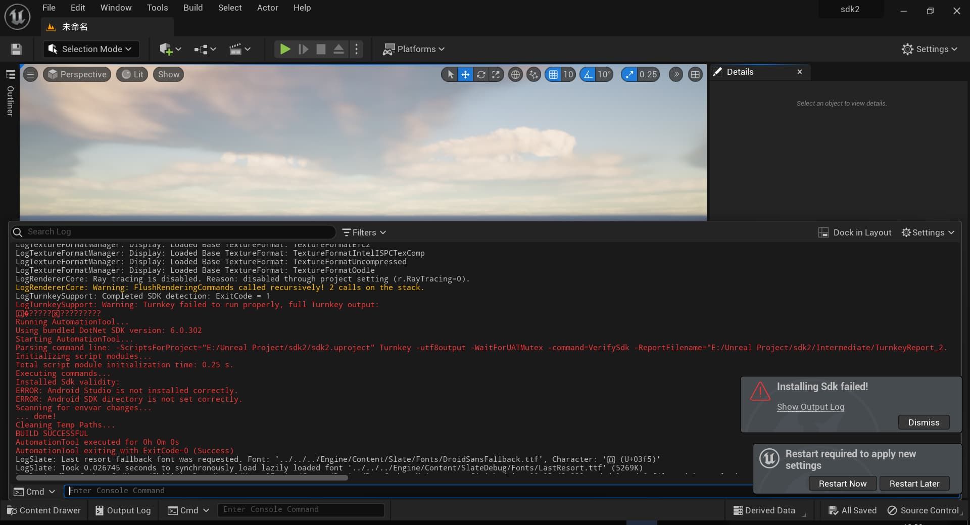Open the Perspective viewport dropdown
The image size is (970, 525).
click(77, 74)
